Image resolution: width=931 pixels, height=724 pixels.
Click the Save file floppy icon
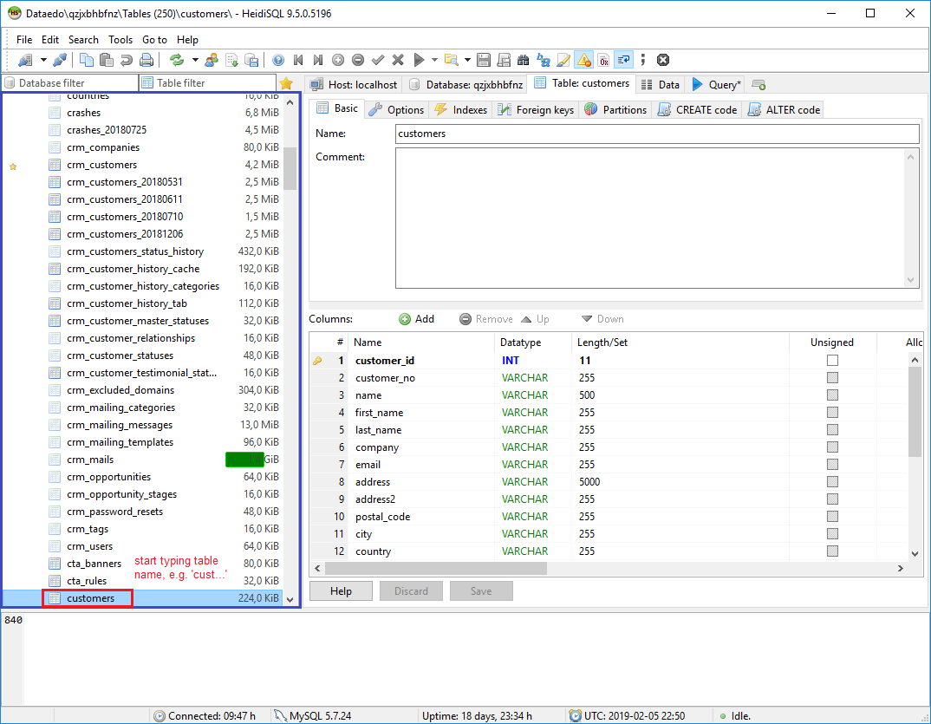483,60
